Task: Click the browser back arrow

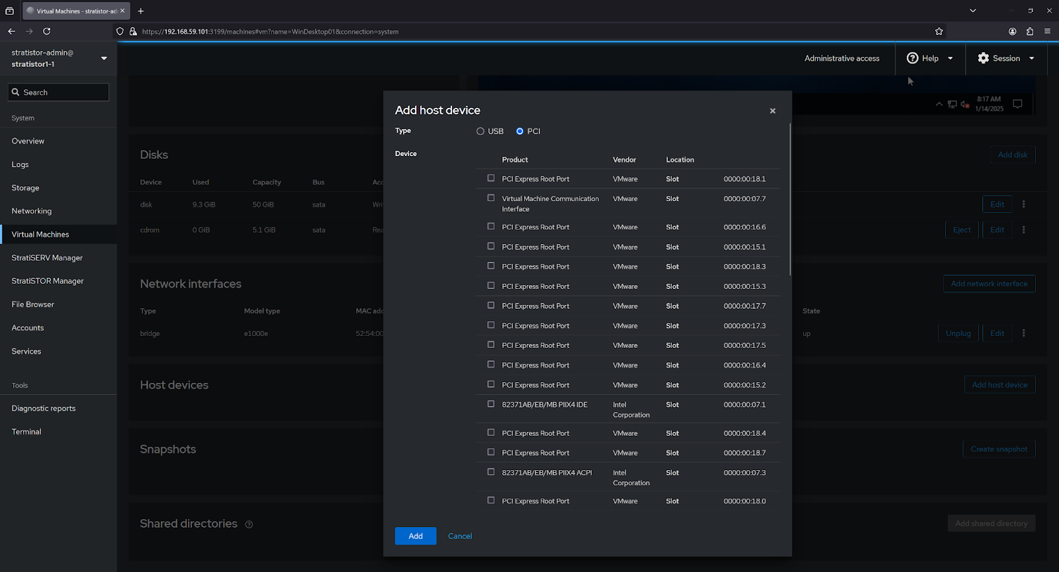Action: (11, 31)
